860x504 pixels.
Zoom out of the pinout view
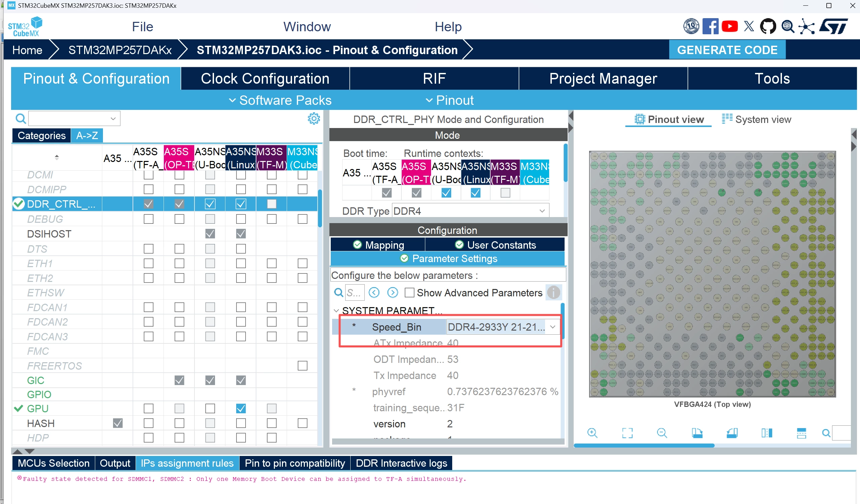[662, 433]
